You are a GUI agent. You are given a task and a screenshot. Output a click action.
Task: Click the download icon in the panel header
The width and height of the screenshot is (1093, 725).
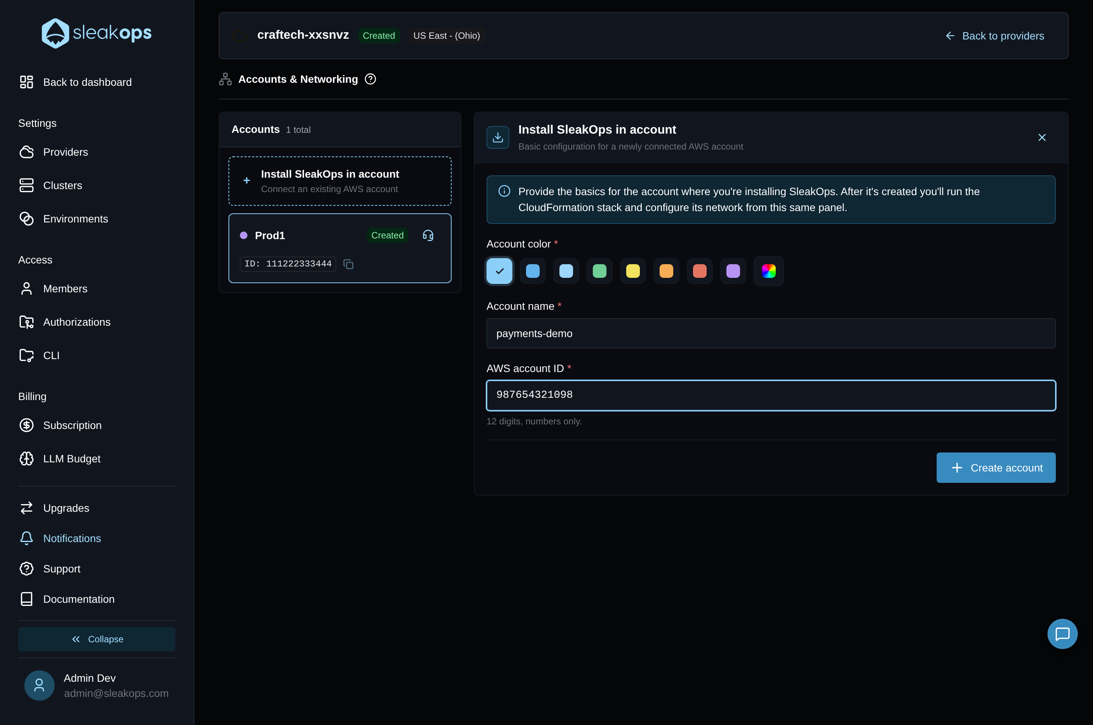click(x=498, y=137)
